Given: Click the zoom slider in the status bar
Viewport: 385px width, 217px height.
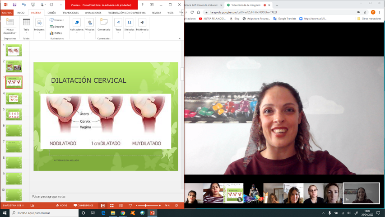Looking at the screenshot, I should 147,205.
